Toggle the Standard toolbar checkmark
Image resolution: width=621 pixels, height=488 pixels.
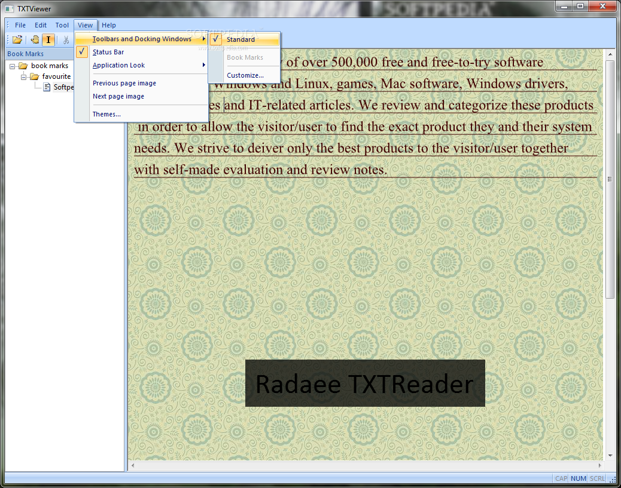pos(215,39)
